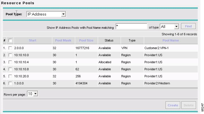Sort by the Pool Name column header

tap(171, 40)
